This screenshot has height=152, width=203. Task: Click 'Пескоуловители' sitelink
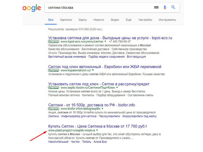[109, 116]
